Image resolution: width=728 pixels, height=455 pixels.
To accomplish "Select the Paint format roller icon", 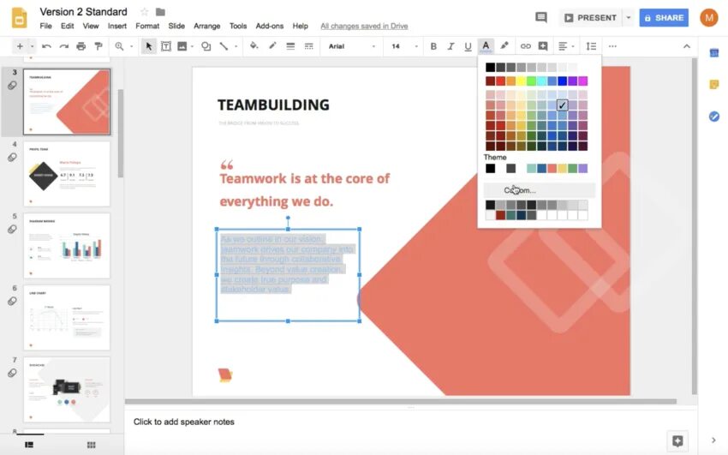I will point(98,46).
